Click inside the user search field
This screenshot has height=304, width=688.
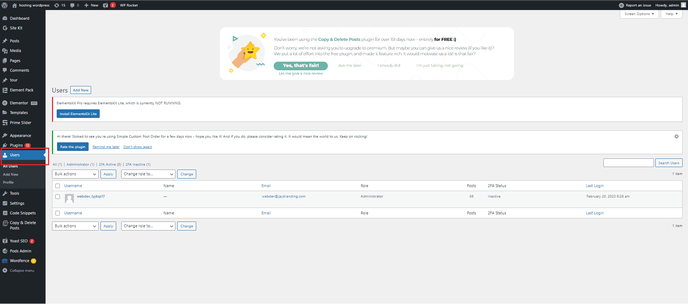[628, 163]
